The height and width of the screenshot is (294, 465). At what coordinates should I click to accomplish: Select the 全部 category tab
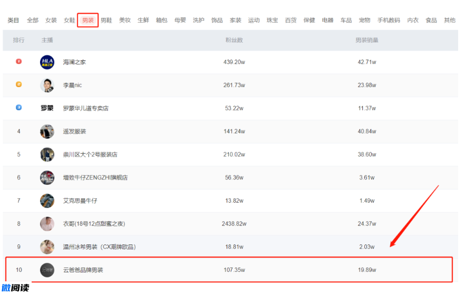pos(33,20)
